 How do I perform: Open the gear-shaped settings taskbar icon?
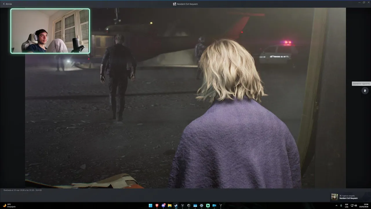[201, 206]
